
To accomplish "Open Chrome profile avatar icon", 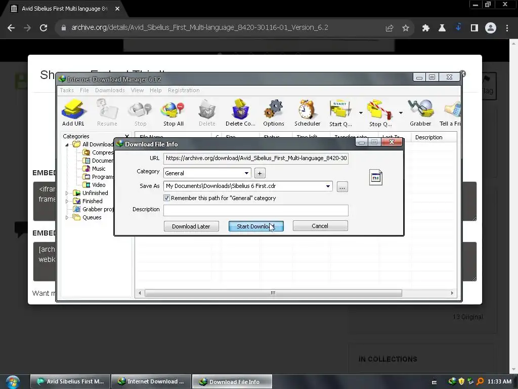I will [491, 28].
